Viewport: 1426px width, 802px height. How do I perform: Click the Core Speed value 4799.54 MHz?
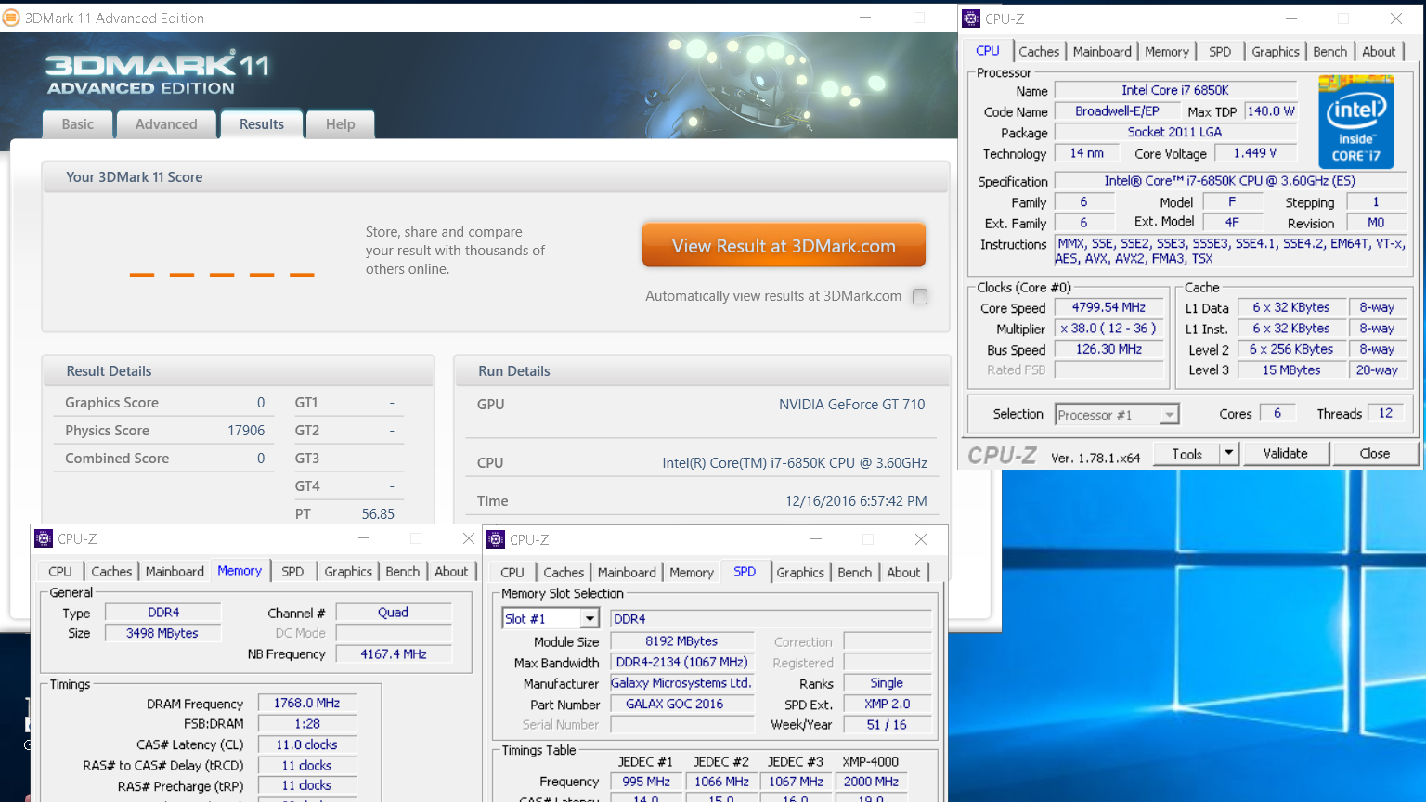[x=1108, y=307]
